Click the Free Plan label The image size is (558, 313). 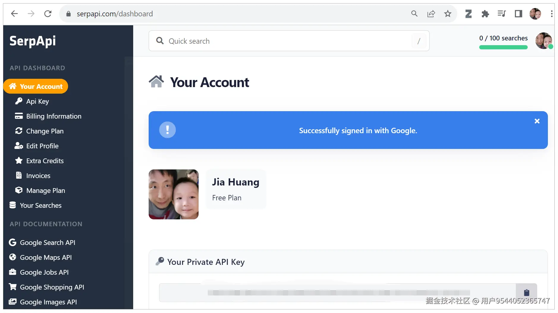pyautogui.click(x=227, y=198)
